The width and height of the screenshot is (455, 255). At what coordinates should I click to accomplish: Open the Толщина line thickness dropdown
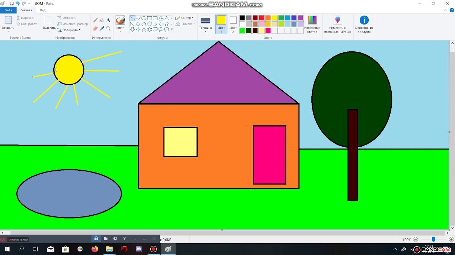[205, 23]
